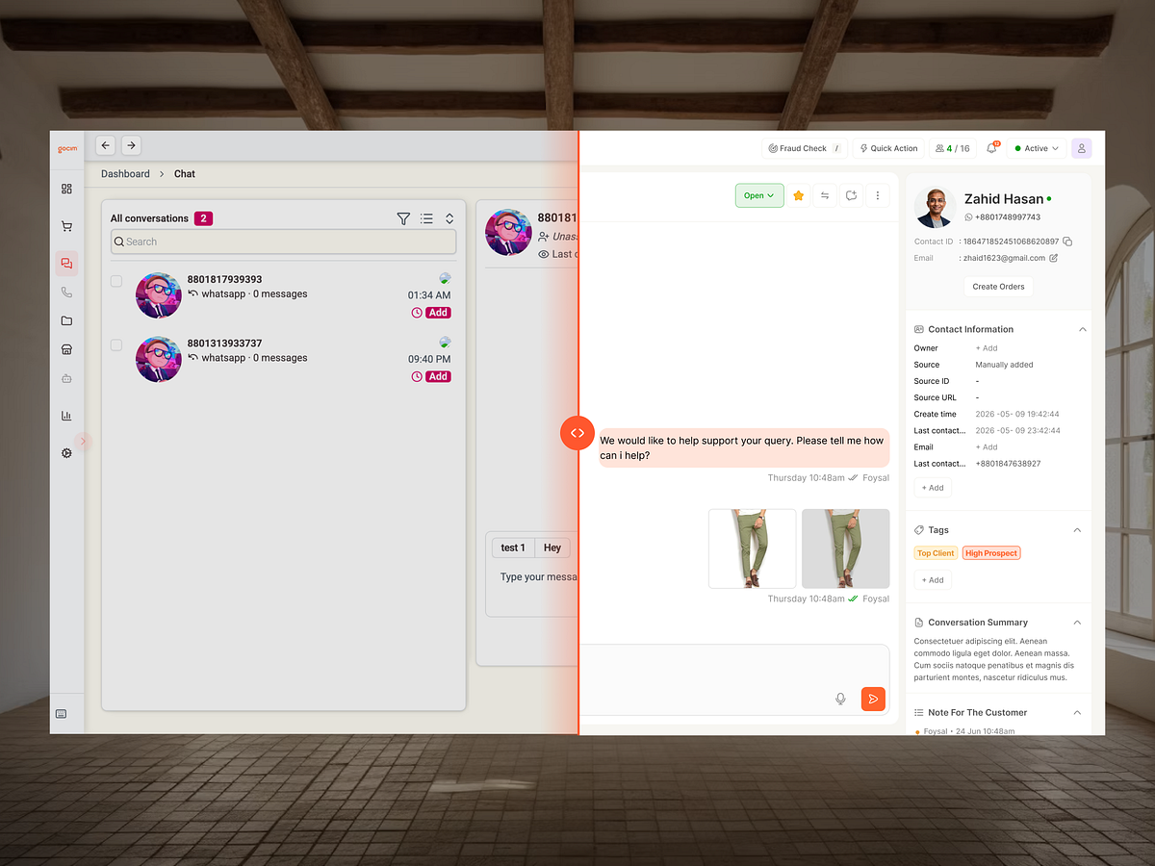Screen dimensions: 1155x866
Task: Toggle the star favorite on conversation
Action: [798, 195]
